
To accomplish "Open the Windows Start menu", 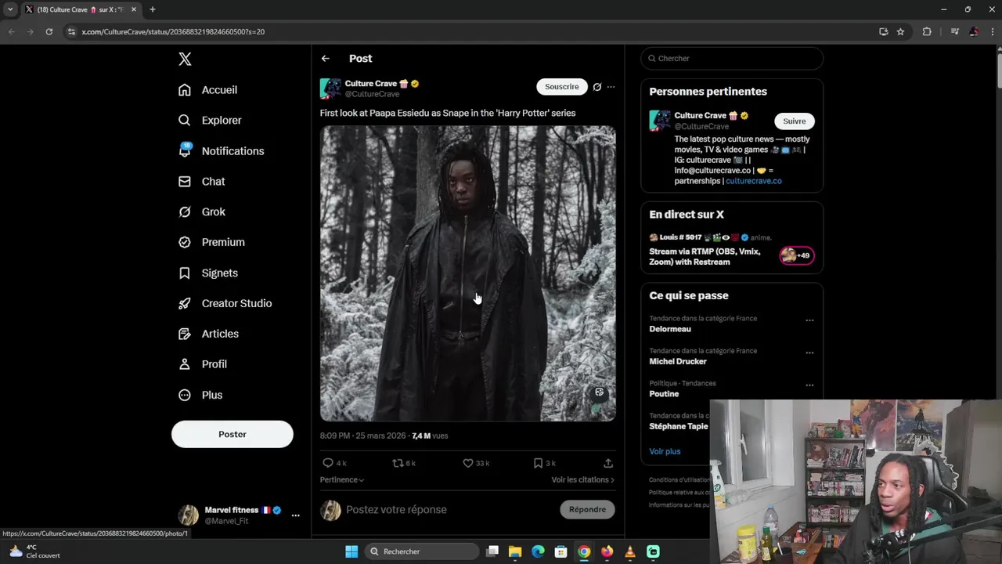I will (351, 551).
